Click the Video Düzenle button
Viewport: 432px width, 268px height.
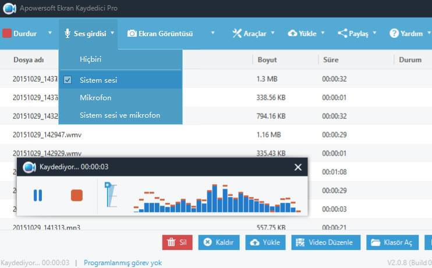point(325,242)
